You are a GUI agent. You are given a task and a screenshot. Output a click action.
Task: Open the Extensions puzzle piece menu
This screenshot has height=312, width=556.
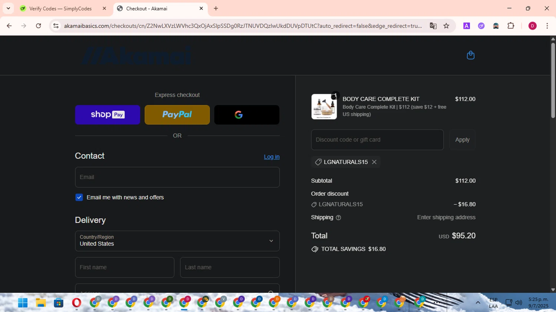(x=511, y=26)
